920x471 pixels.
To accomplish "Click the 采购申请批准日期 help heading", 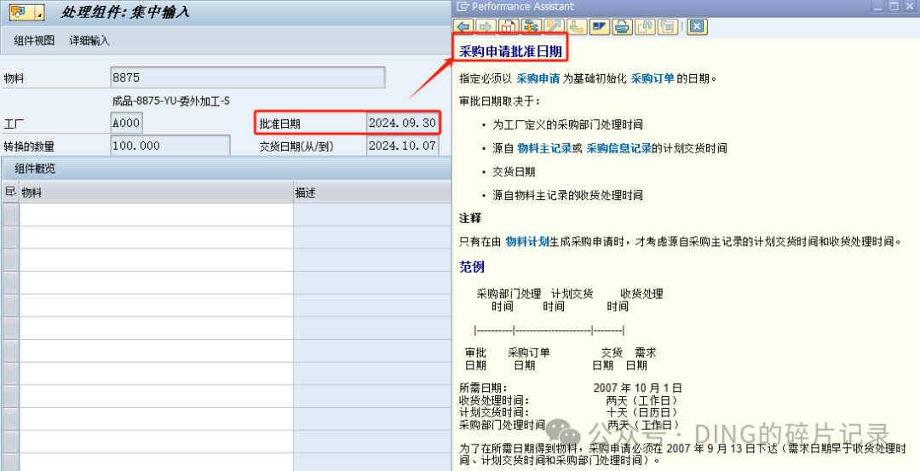I will point(510,52).
